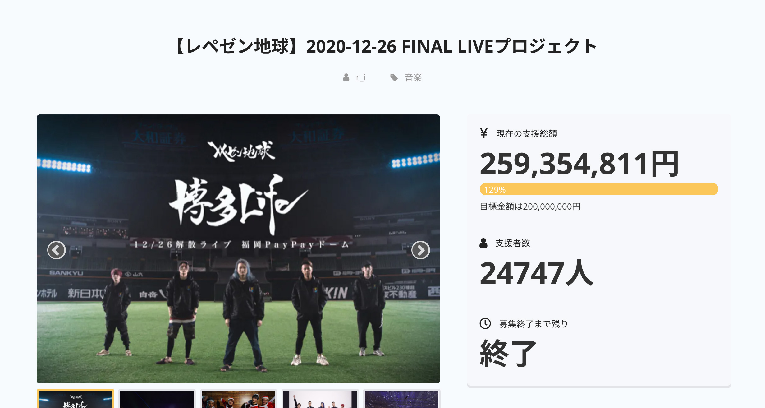Select the fourth thumbnail with white background

pos(320,399)
